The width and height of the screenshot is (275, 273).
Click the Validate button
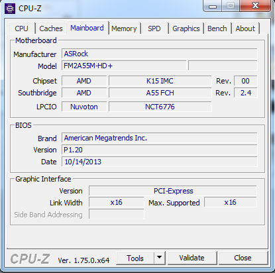pyautogui.click(x=192, y=258)
